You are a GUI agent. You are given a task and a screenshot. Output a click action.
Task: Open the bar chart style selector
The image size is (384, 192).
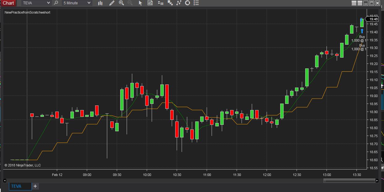100,3
